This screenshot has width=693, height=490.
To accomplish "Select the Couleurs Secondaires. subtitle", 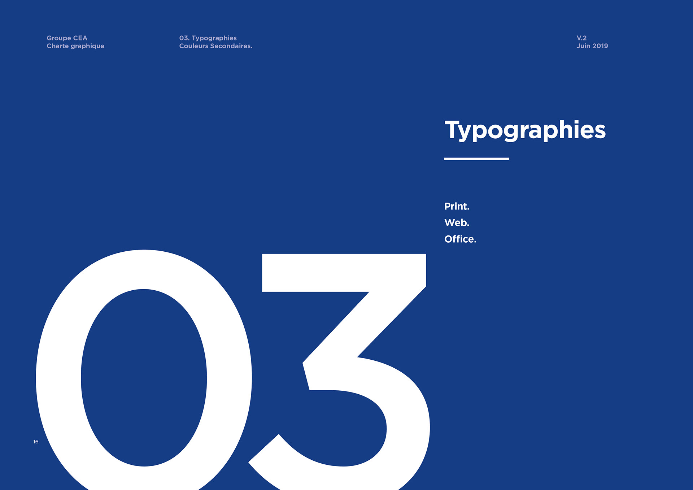I will (x=215, y=46).
